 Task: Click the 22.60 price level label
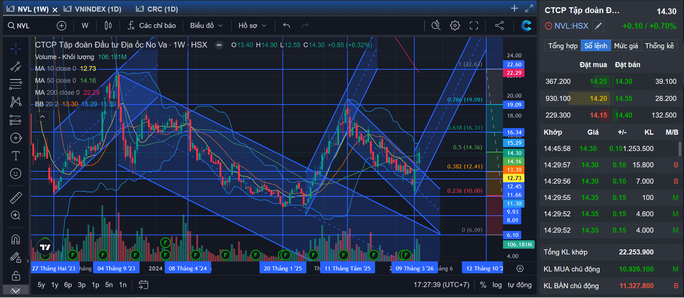point(514,65)
